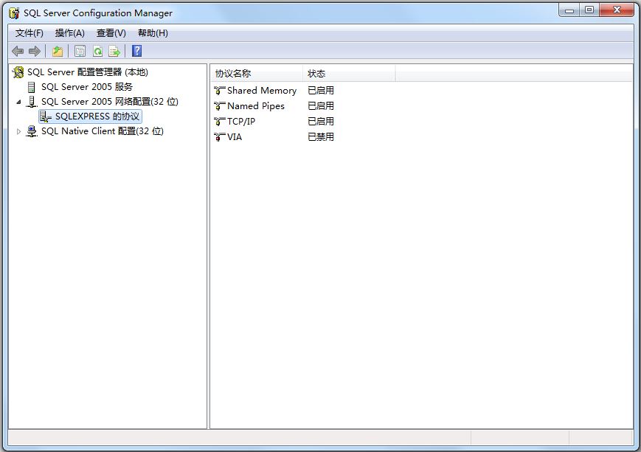The height and width of the screenshot is (452, 641).
Task: Open the 查看(V) menu
Action: [x=111, y=33]
